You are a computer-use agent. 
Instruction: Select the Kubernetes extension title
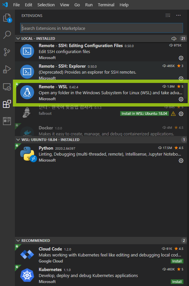click(x=50, y=270)
